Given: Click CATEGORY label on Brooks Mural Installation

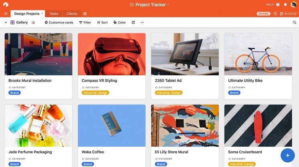Looking at the screenshot, I should pyautogui.click(x=19, y=87).
